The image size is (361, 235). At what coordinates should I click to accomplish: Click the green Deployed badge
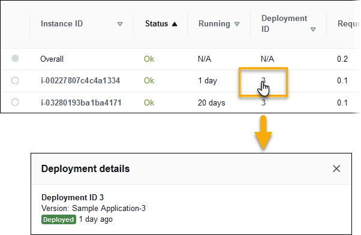click(x=59, y=219)
